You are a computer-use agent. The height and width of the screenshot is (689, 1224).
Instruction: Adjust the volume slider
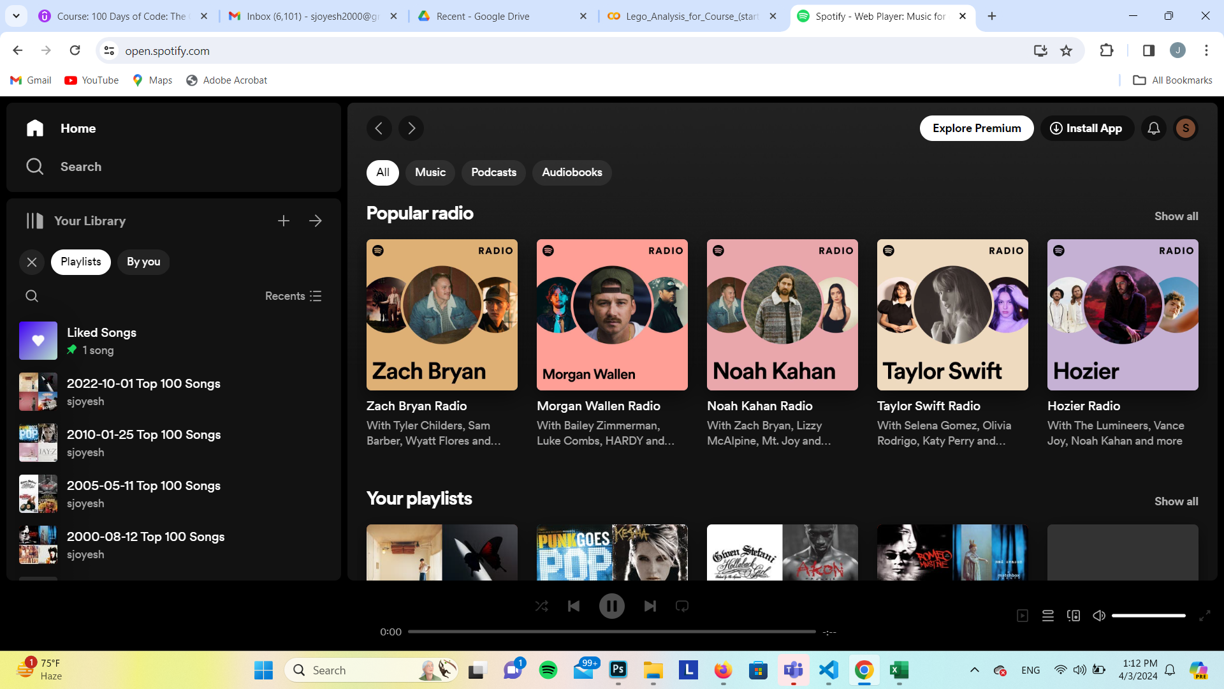[1149, 616]
